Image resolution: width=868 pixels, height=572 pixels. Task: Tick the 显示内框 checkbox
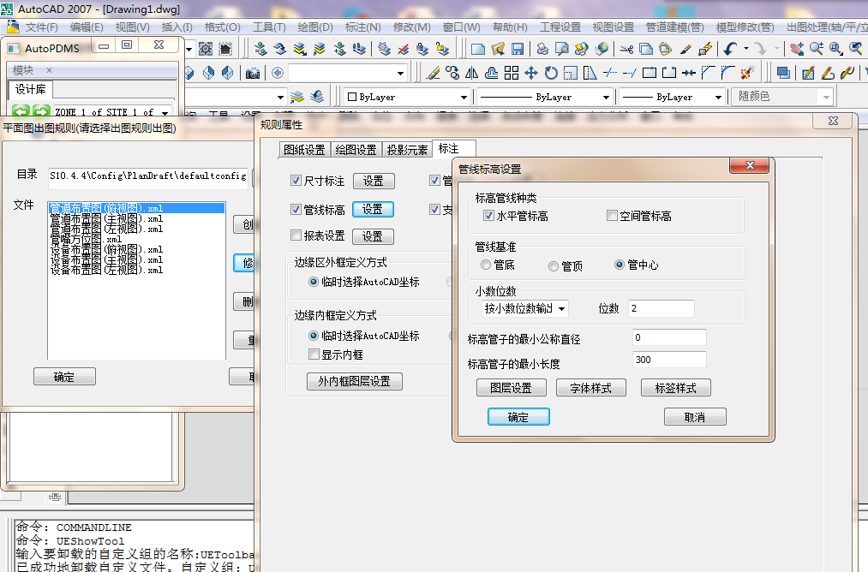(x=314, y=354)
